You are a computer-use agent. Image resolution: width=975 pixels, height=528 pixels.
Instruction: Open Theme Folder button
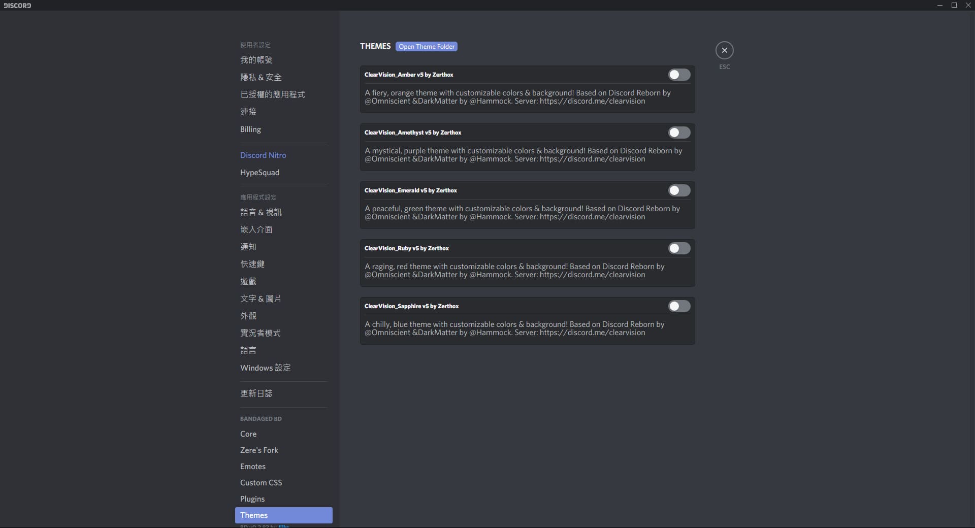point(427,46)
